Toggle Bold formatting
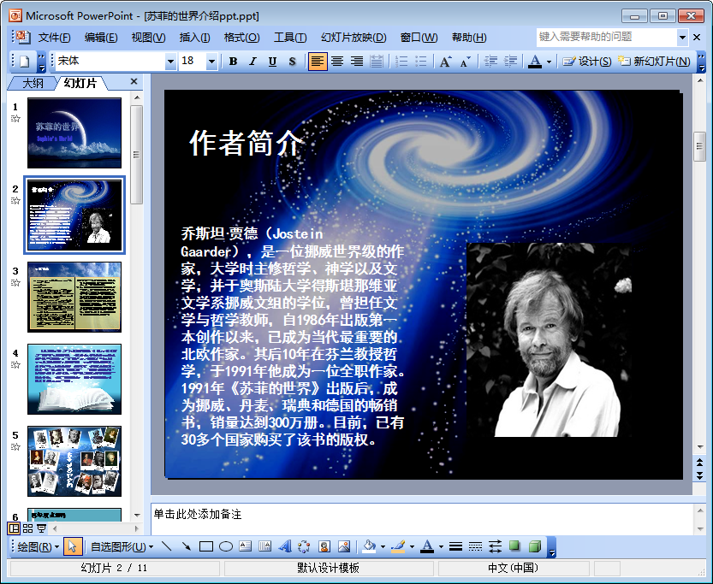 click(233, 62)
